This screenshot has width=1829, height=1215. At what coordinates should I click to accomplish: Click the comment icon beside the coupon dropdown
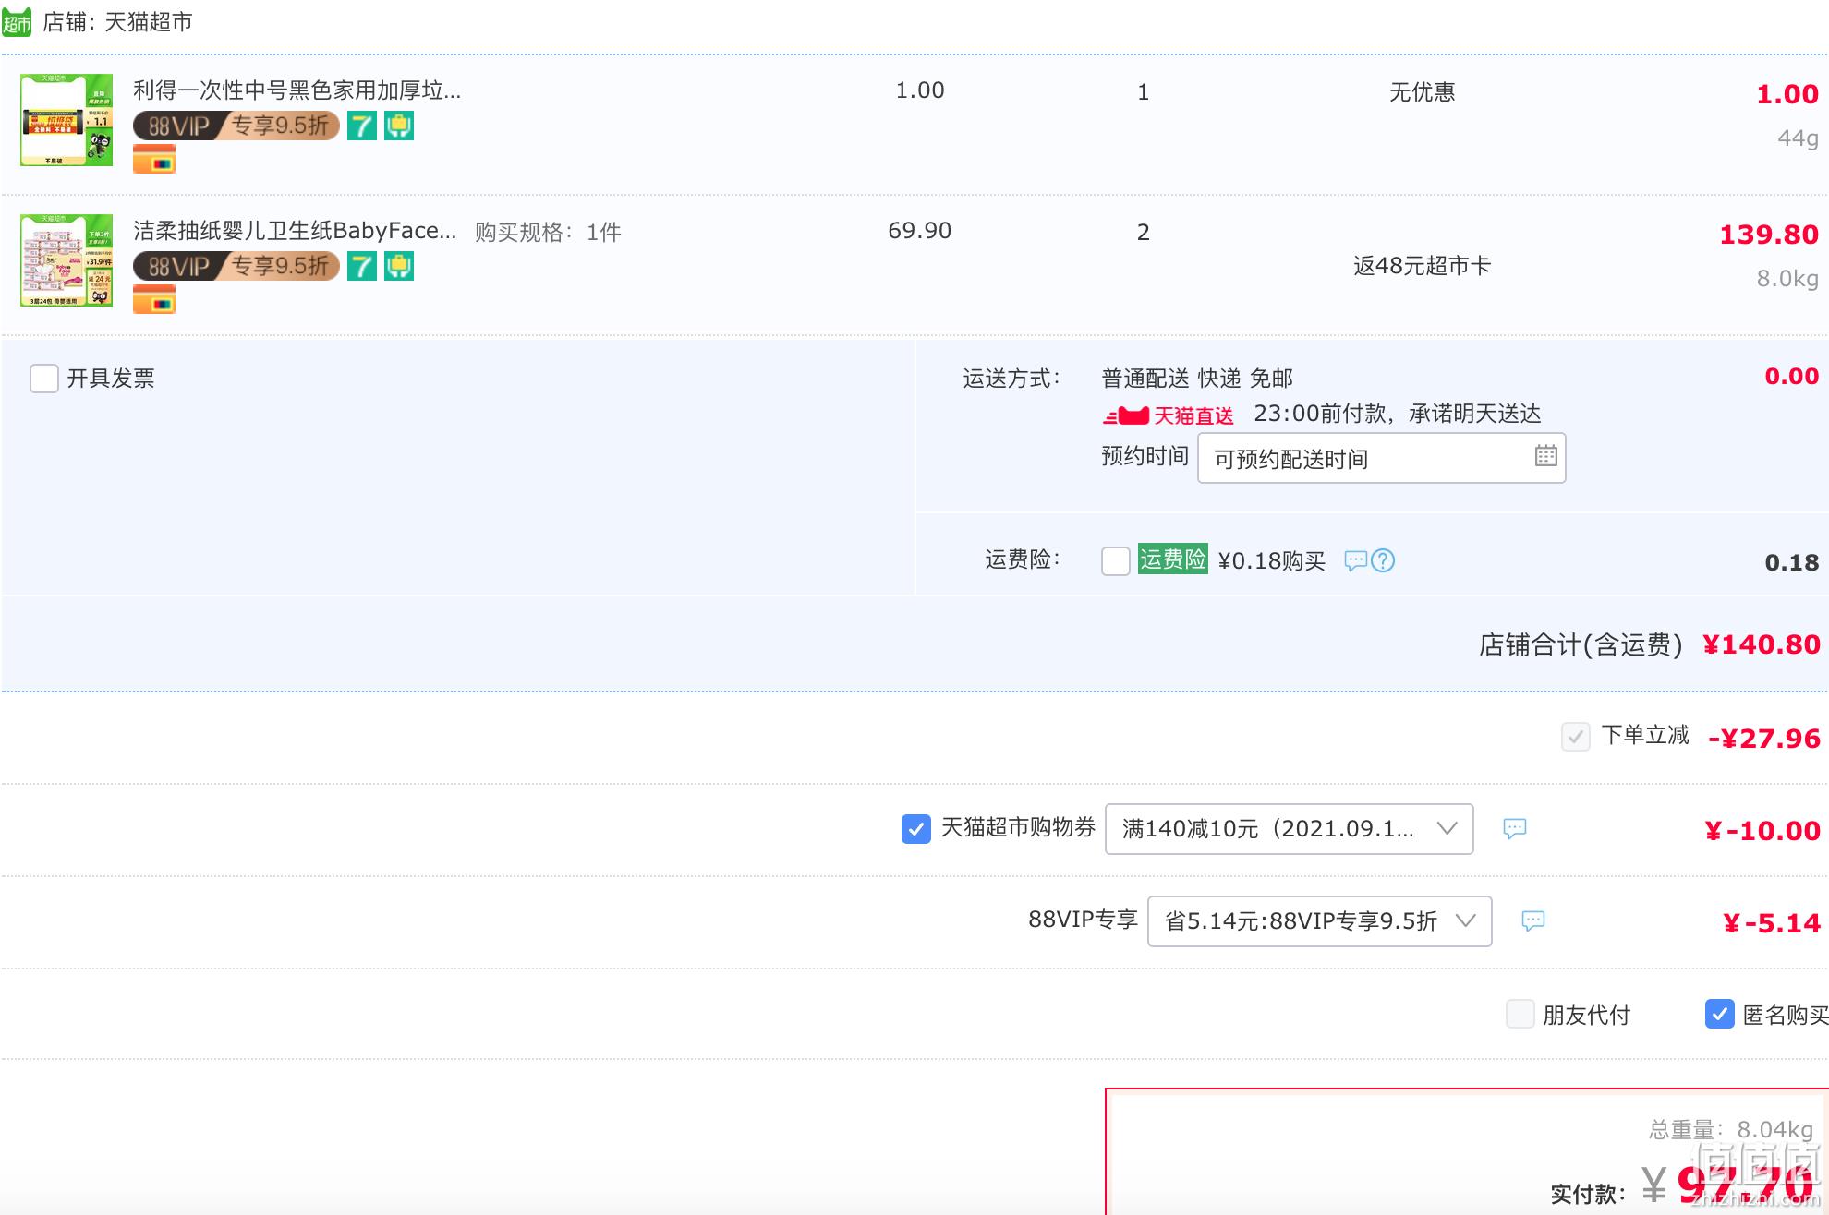tap(1515, 828)
